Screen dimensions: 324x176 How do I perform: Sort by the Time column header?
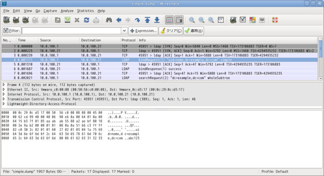27,40
